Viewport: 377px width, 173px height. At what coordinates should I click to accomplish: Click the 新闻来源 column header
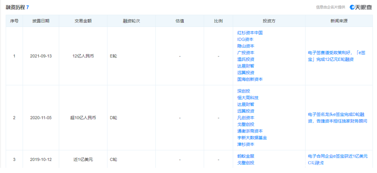coord(339,21)
